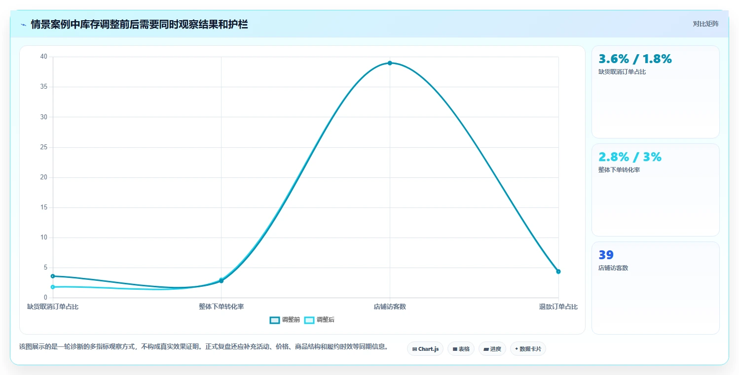Open the Chart.js tag
The image size is (739, 375).
tap(425, 349)
